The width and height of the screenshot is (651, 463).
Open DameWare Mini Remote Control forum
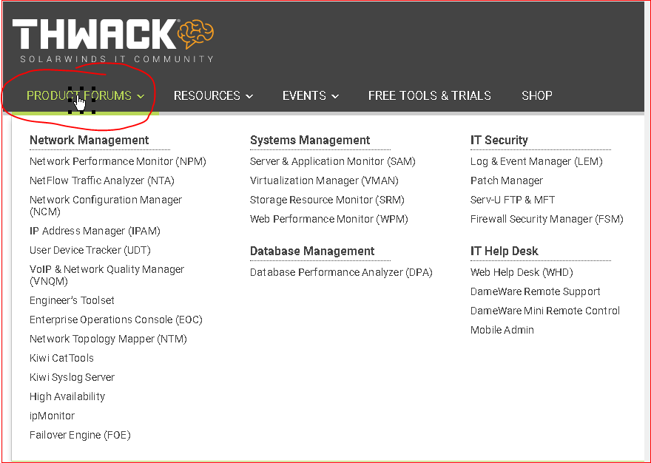[x=545, y=311]
